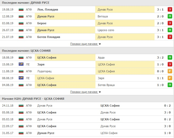The image size is (174, 138).
Task: Click the 0 : 2 score on 24.11.18
Action: [x=167, y=106]
